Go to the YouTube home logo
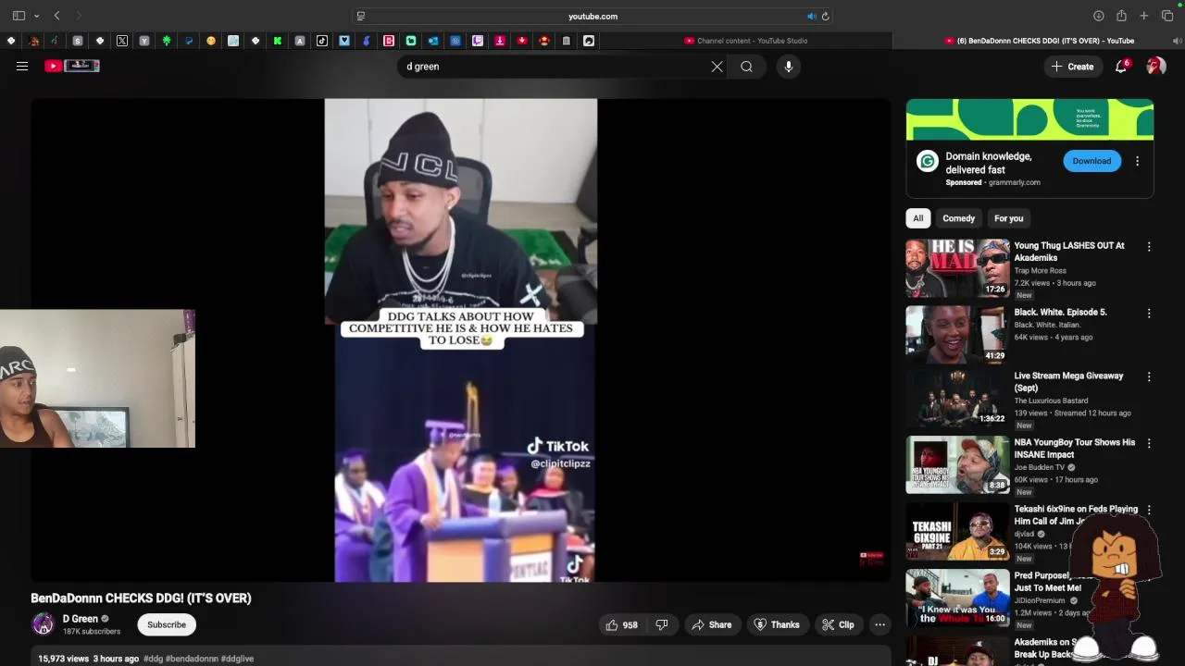The width and height of the screenshot is (1185, 666). [72, 66]
